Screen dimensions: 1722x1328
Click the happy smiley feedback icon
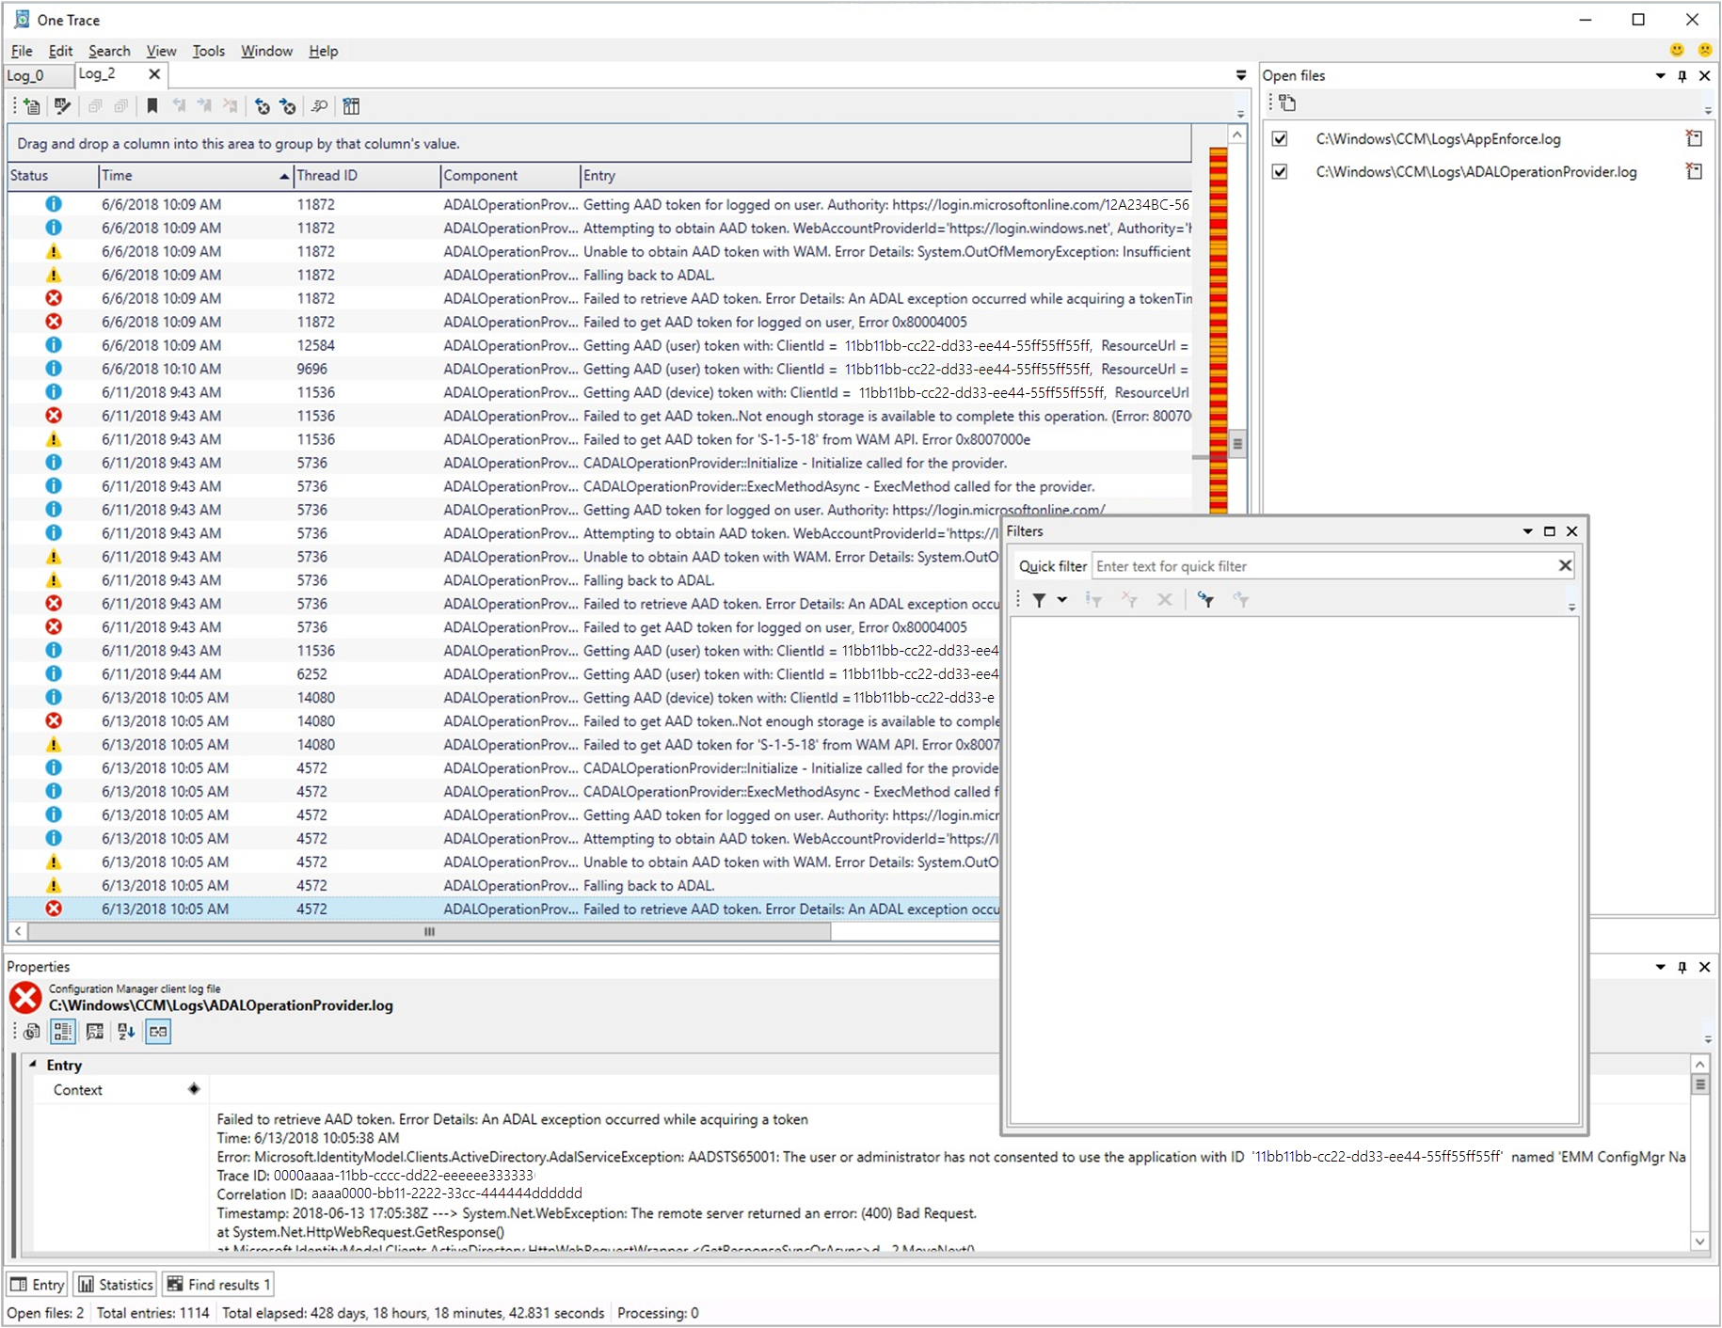pos(1677,50)
